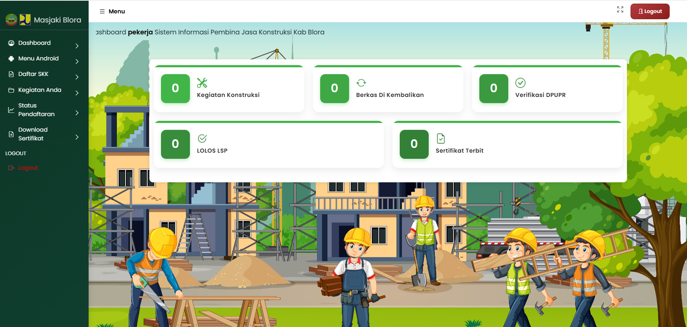This screenshot has width=687, height=327.
Task: Click the Kegiatan Konstruksi tools icon
Action: (x=202, y=83)
